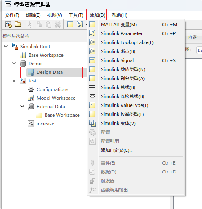This screenshot has width=202, height=209.
Task: Select Simulink ValueType(T) entry
Action: [x=136, y=105]
